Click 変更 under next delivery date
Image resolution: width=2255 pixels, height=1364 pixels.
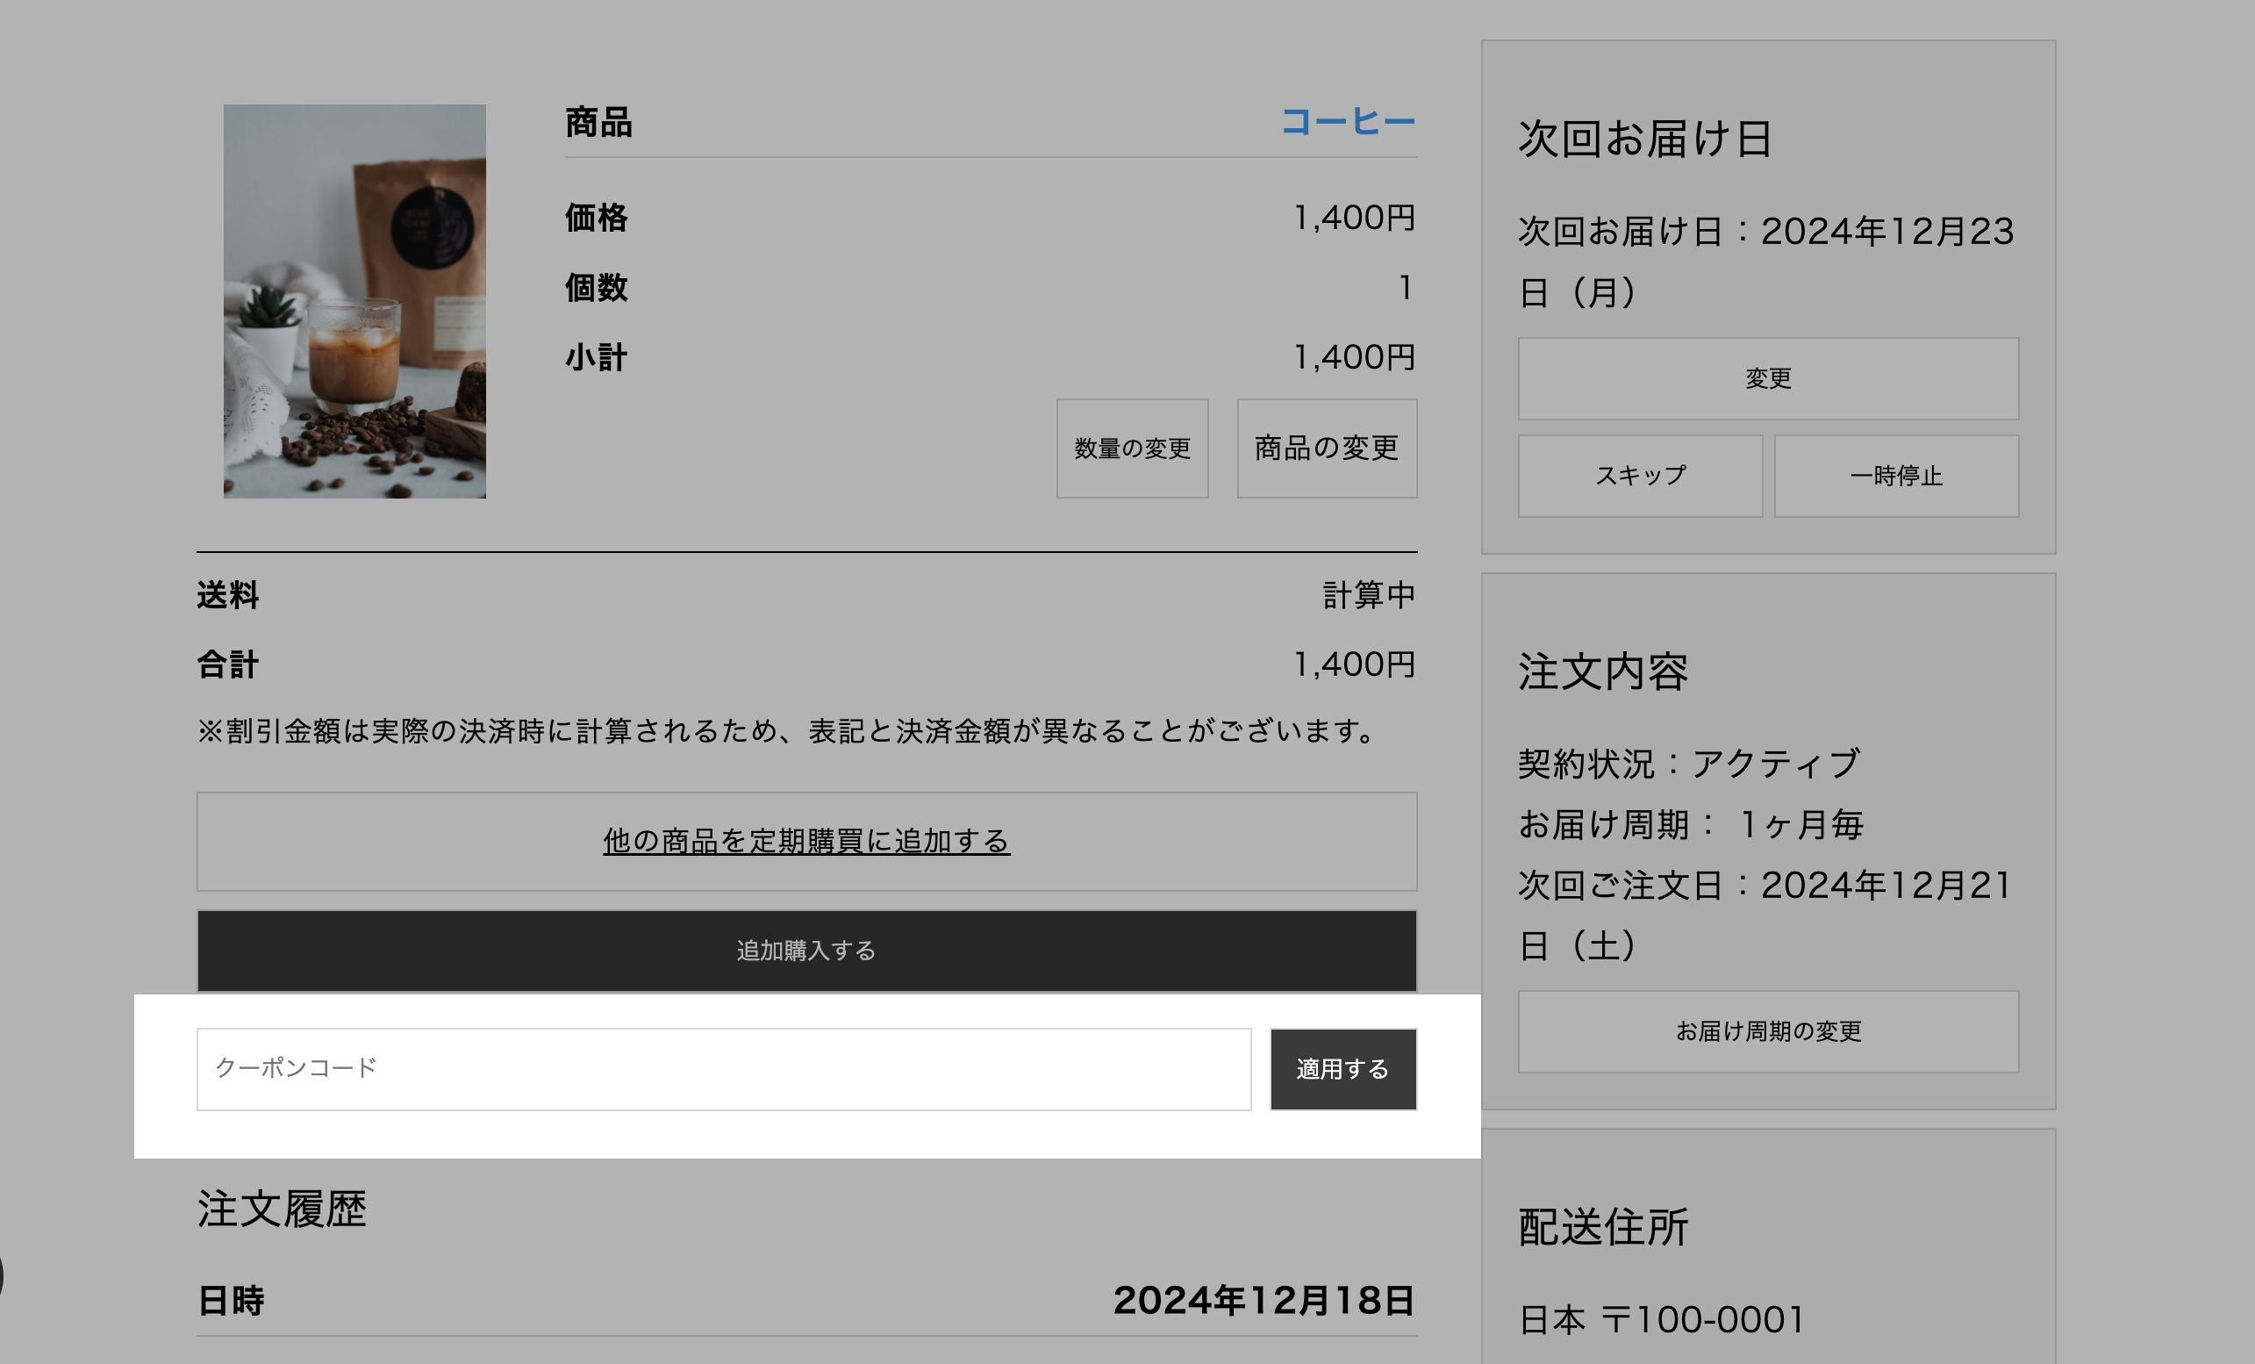coord(1767,378)
